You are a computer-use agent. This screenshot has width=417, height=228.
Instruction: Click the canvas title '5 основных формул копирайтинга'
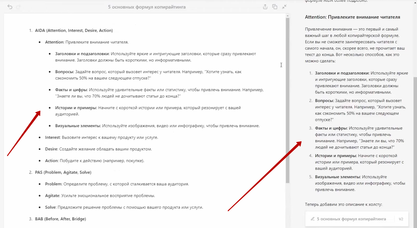147,7
